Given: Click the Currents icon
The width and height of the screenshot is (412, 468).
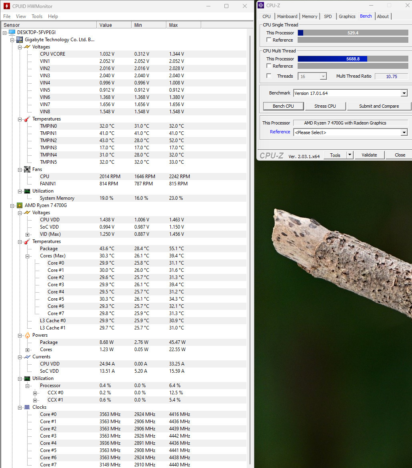Looking at the screenshot, I should click(x=27, y=357).
